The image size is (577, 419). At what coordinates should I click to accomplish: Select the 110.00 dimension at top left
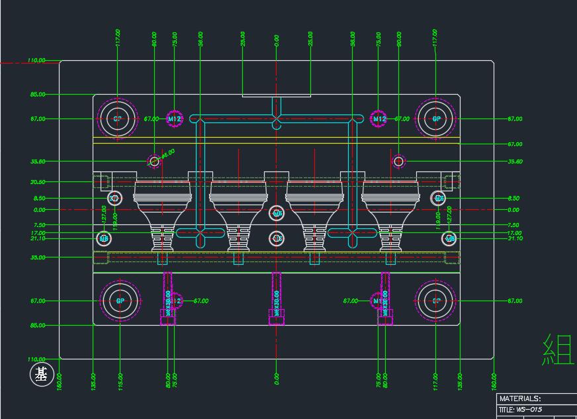(36, 61)
